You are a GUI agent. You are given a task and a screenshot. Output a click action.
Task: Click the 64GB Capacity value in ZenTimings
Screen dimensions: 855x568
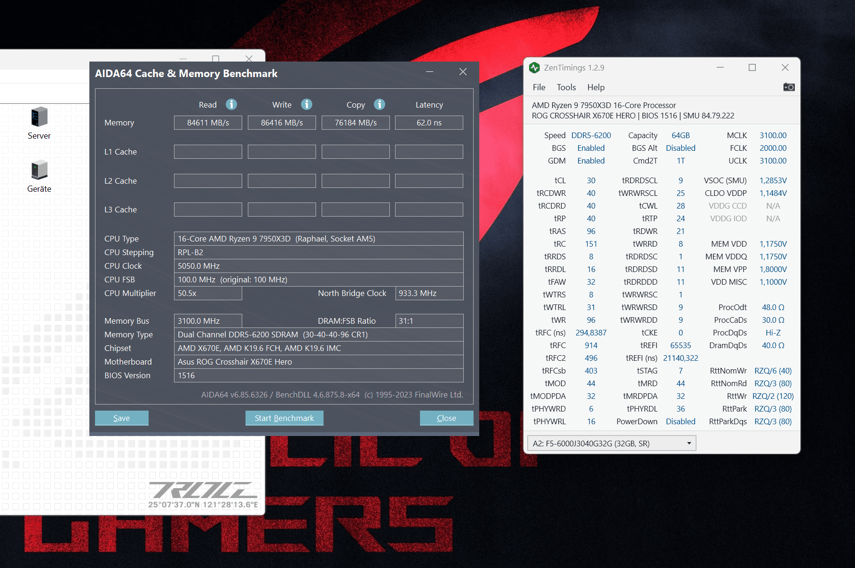click(x=681, y=135)
